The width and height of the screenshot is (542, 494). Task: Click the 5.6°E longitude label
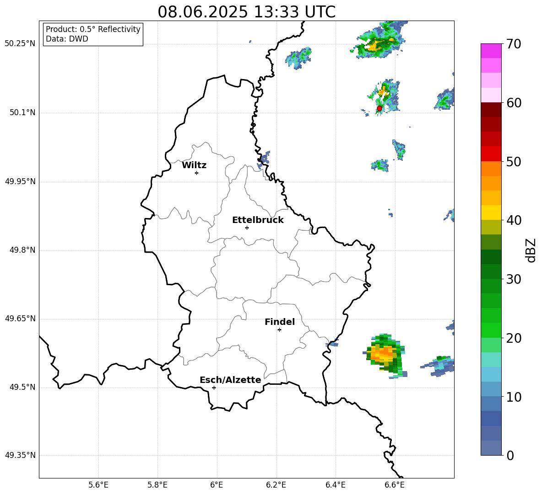click(x=98, y=485)
